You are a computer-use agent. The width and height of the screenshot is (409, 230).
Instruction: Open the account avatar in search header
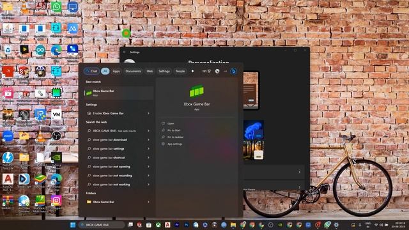tap(217, 71)
